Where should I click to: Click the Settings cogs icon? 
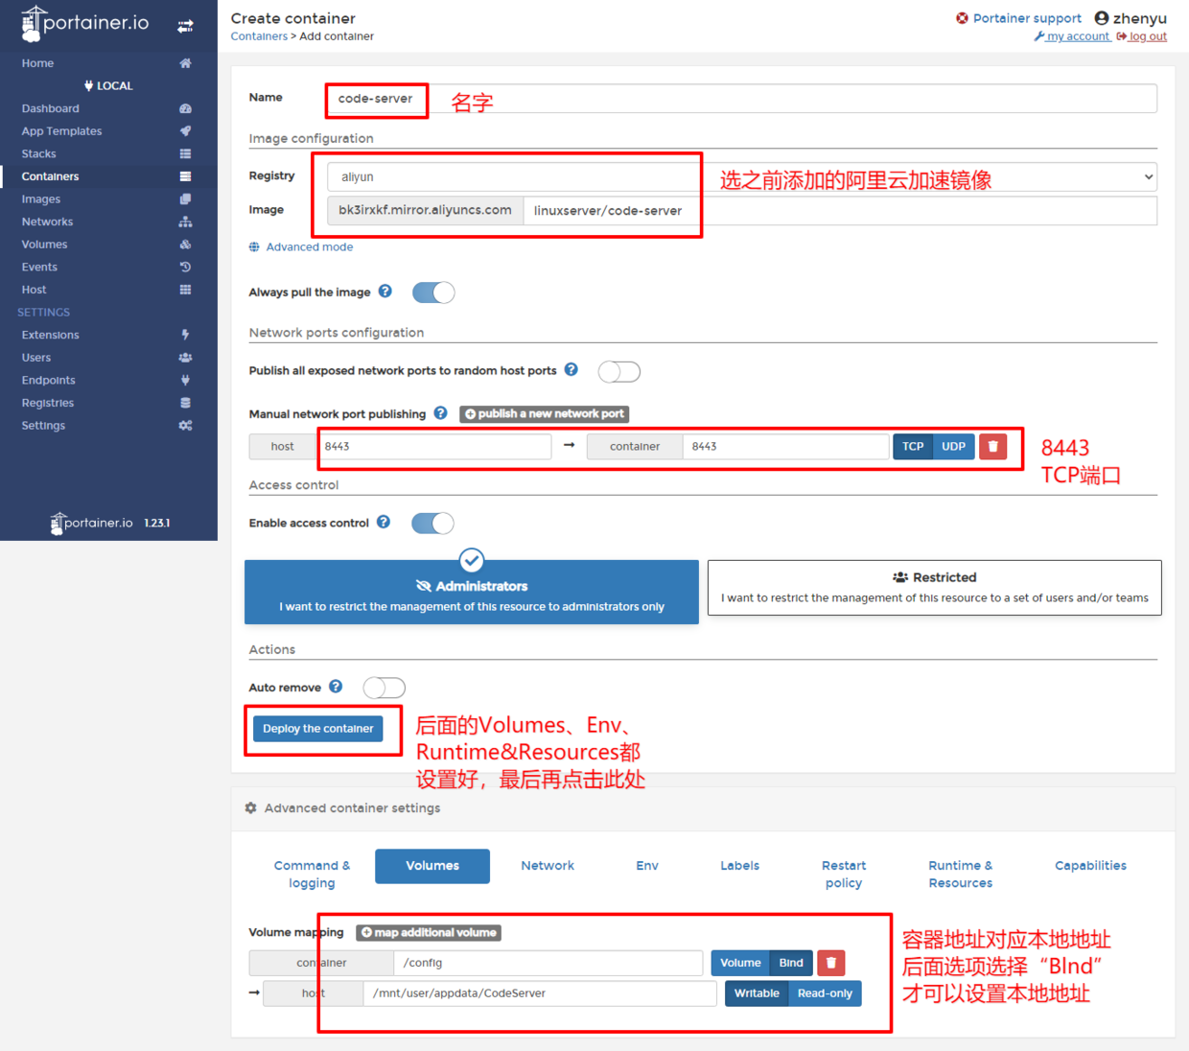[x=185, y=426]
